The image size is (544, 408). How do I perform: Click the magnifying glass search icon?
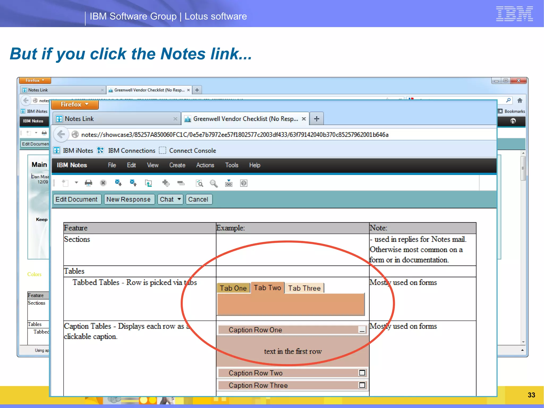(x=214, y=183)
